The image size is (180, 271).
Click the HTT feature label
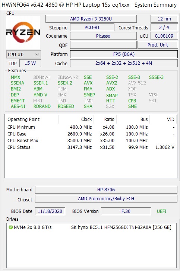111,101
